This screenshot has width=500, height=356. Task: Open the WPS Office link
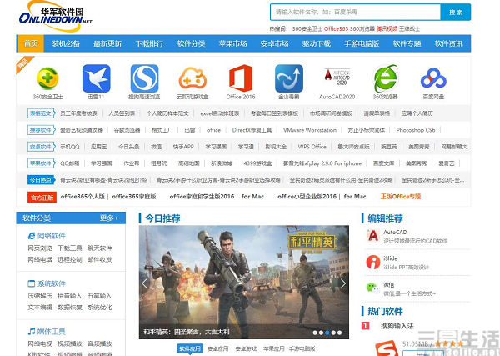(312, 147)
